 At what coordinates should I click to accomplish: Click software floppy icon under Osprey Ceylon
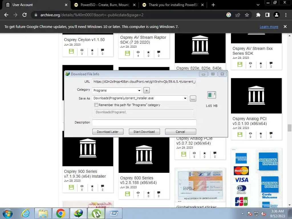point(71,51)
